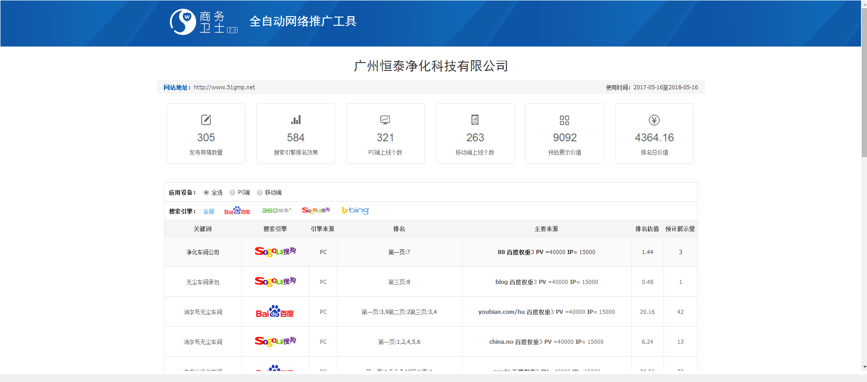Click source china.no entry
Image resolution: width=867 pixels, height=382 pixels.
[546, 342]
